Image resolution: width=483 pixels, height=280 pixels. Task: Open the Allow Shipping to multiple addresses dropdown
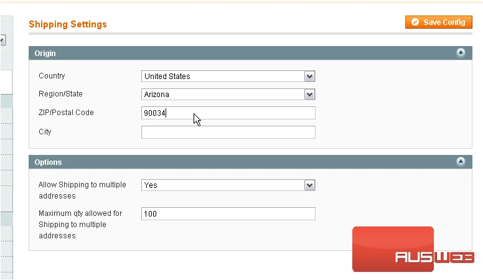(x=228, y=185)
